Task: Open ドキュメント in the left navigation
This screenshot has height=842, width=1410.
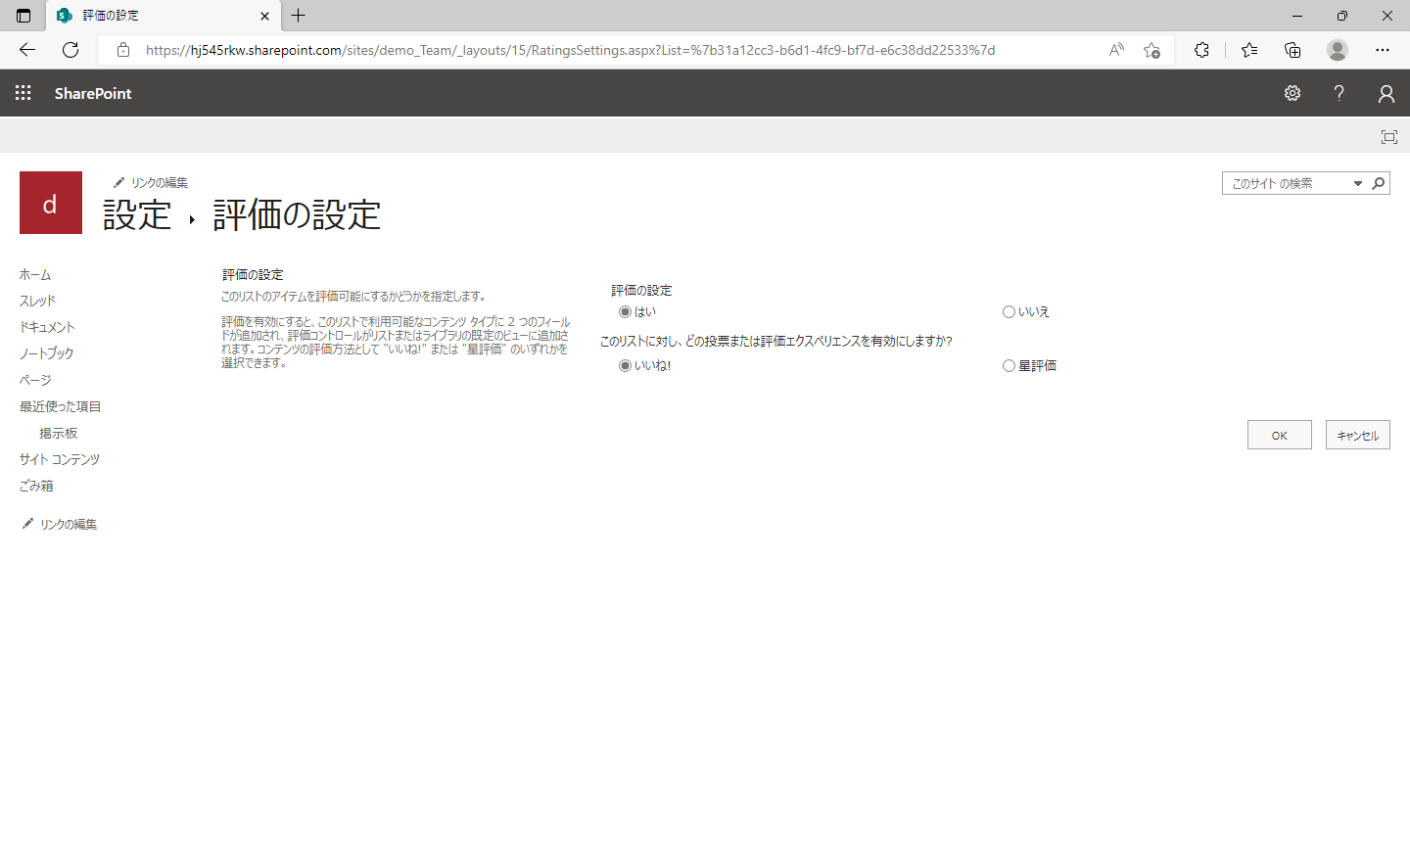Action: (47, 328)
